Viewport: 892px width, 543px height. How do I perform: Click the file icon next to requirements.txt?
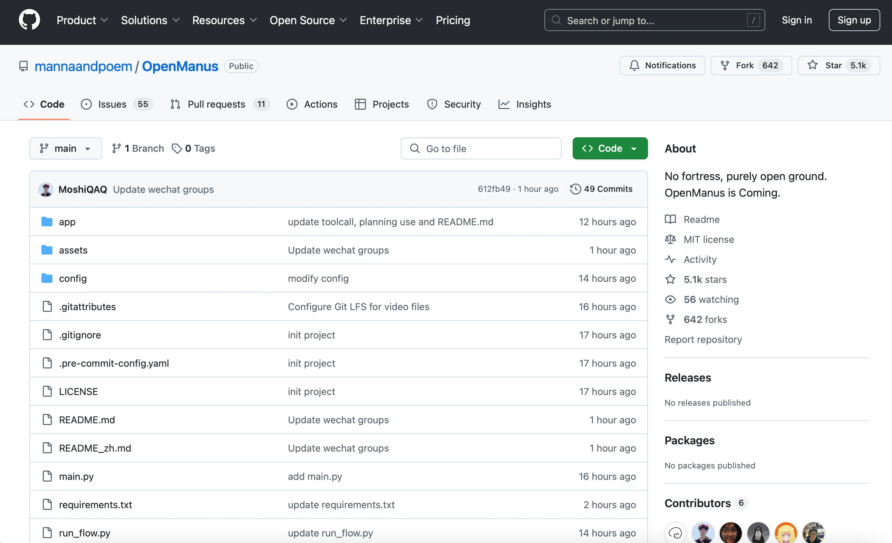tap(47, 504)
